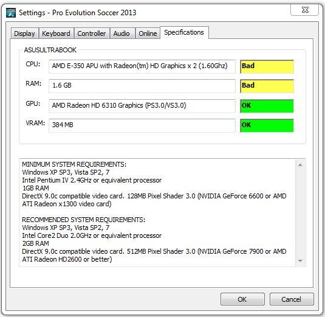Click the VRAM field showing 384 MB

click(142, 125)
